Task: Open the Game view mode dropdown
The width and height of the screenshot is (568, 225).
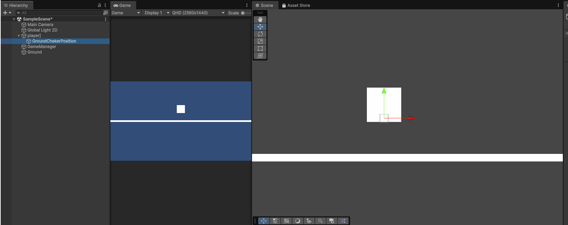Action: [126, 13]
